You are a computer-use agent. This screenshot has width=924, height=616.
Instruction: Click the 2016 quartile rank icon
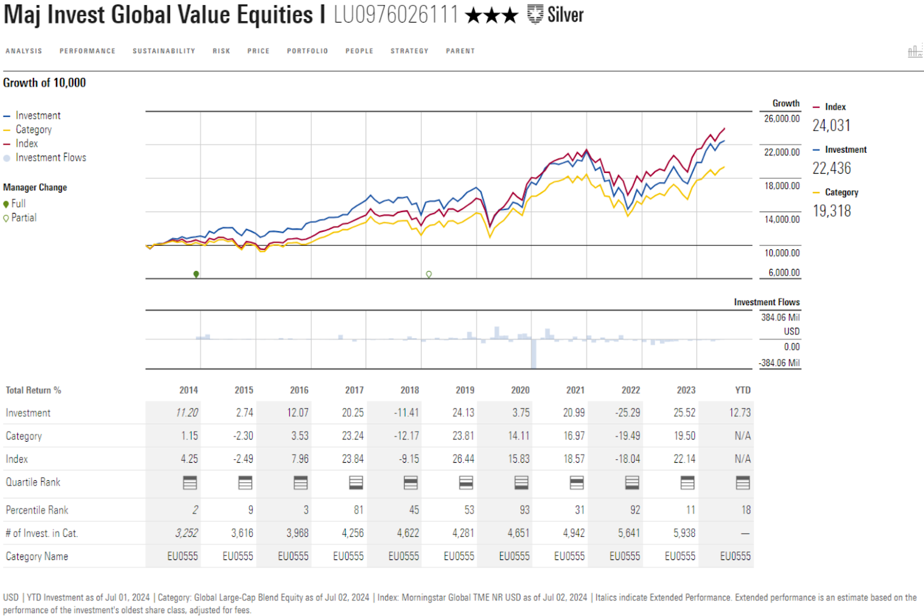tap(300, 483)
